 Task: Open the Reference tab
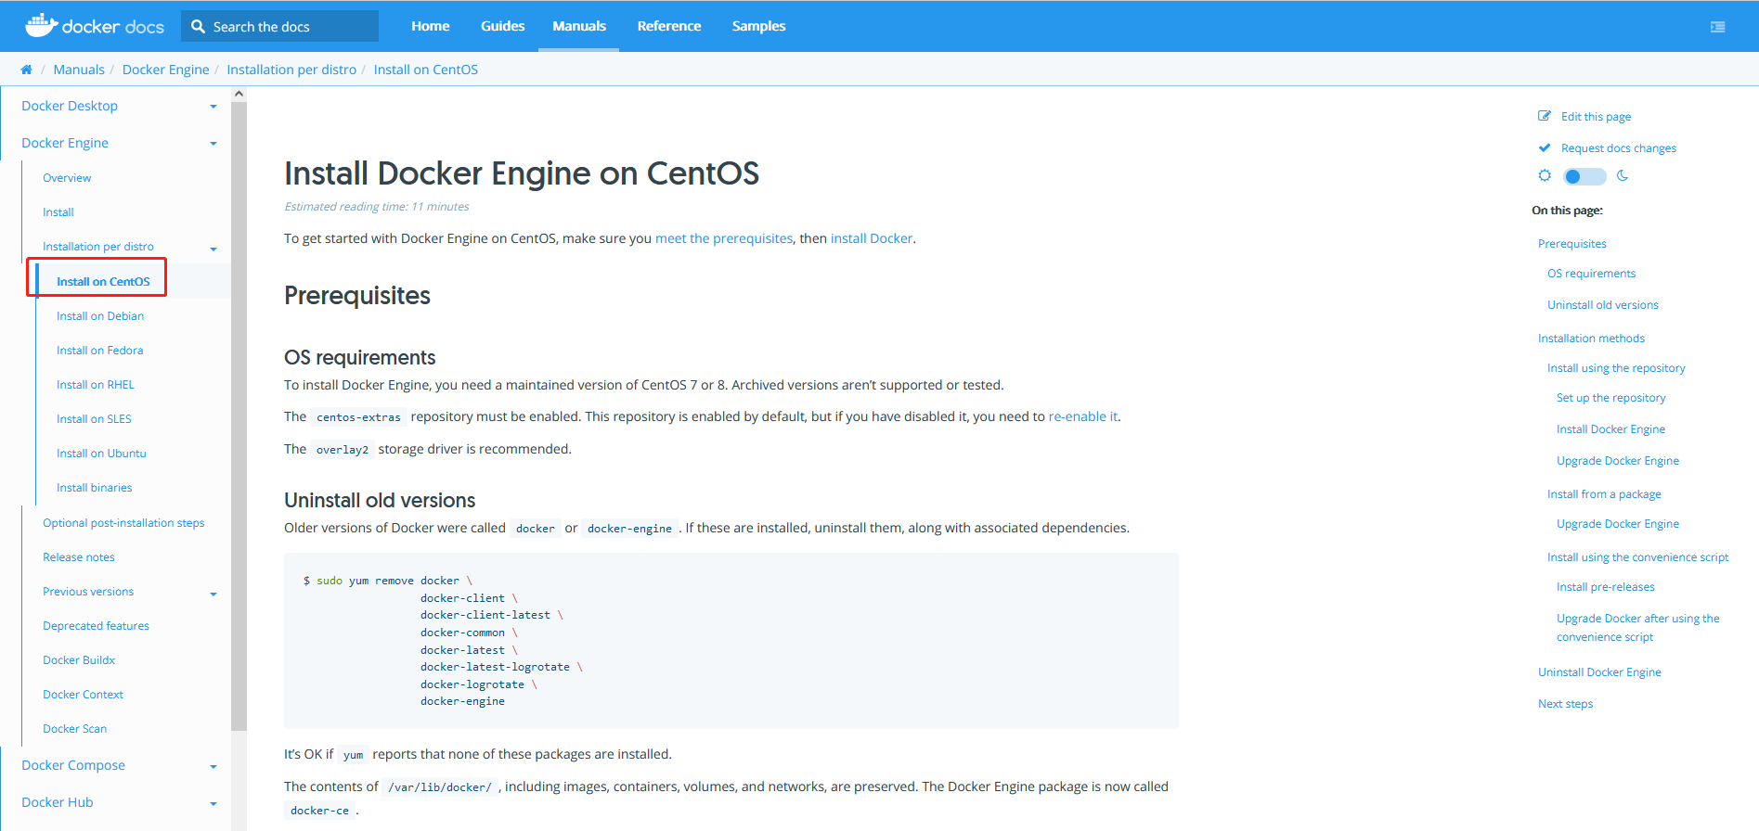669,26
